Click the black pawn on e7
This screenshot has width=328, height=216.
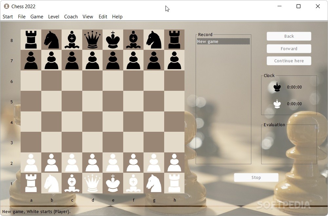[x=113, y=60]
